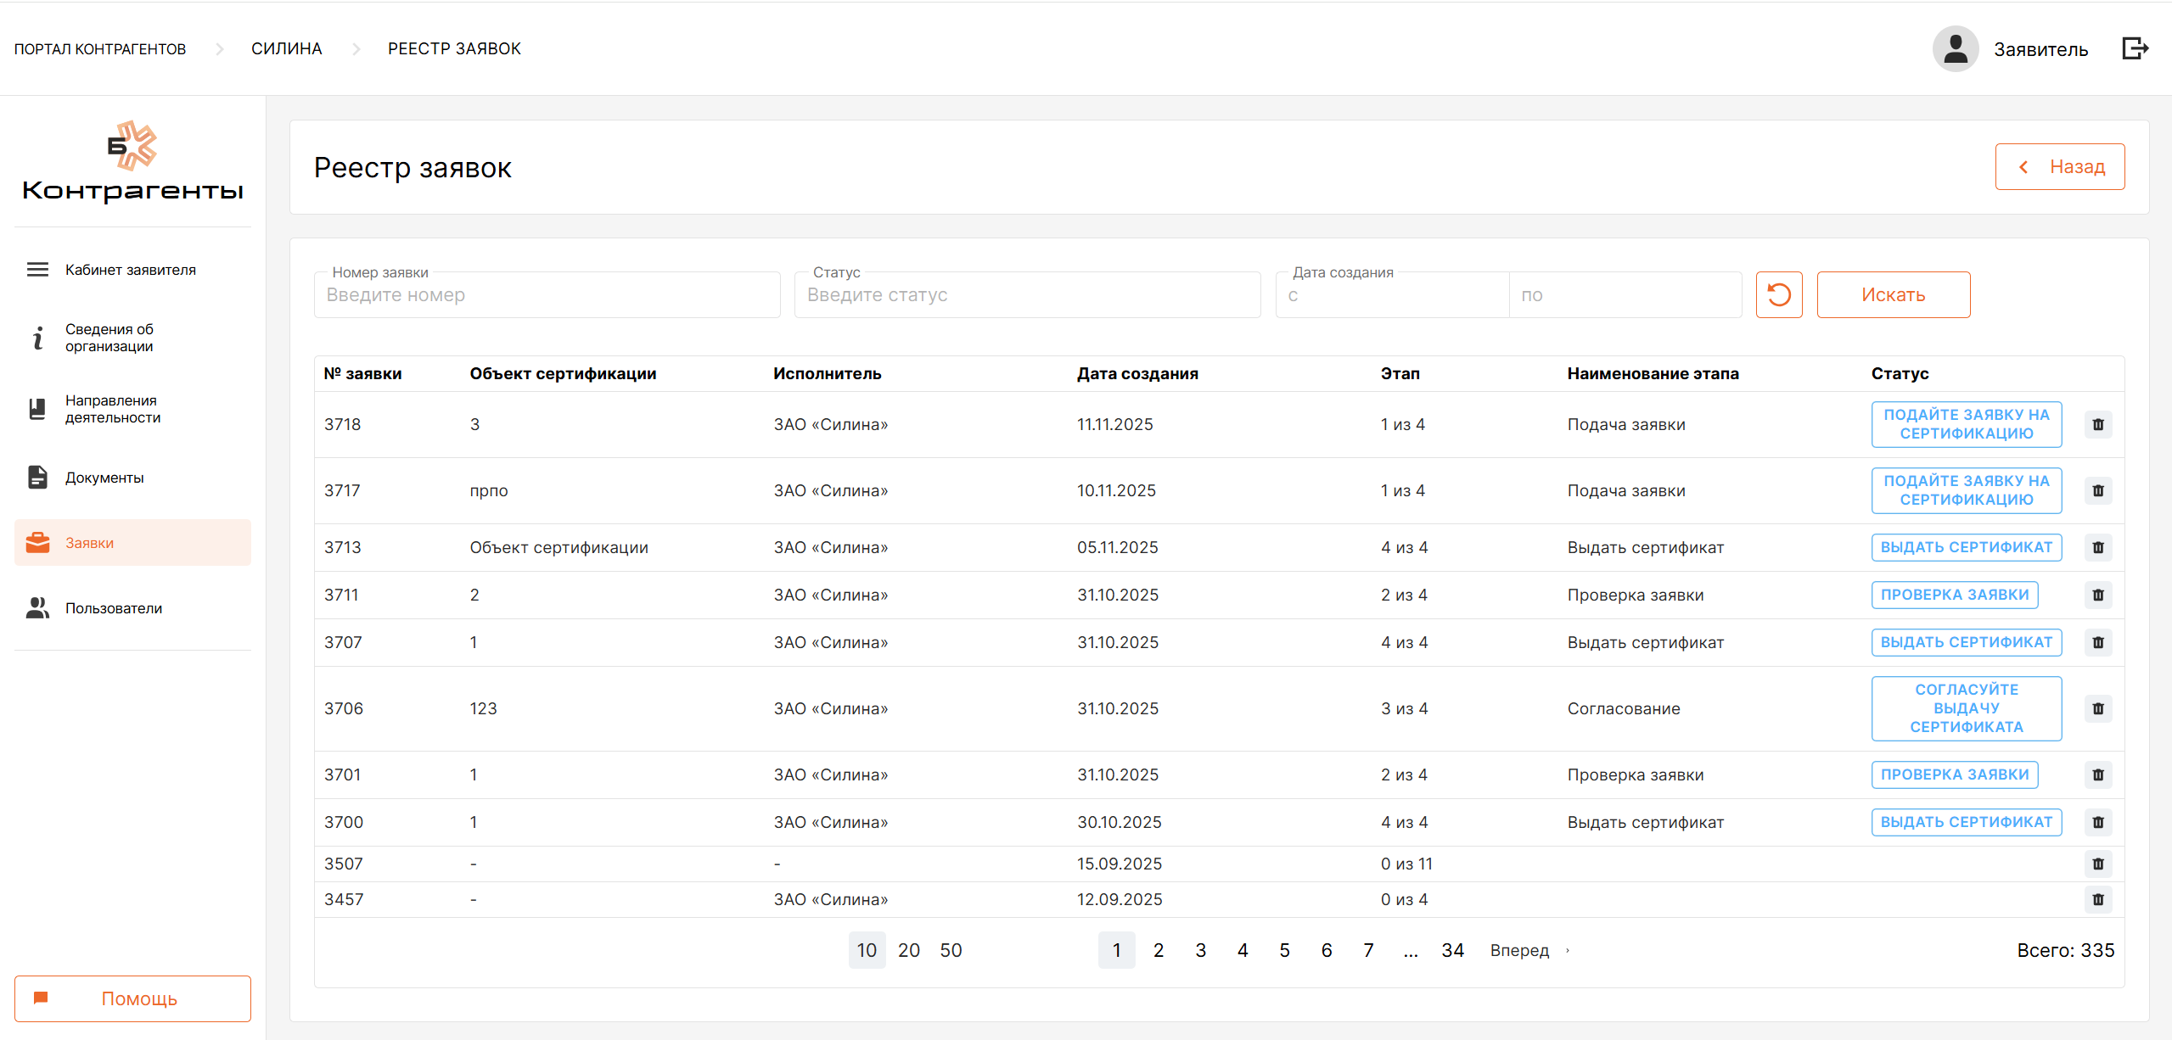The width and height of the screenshot is (2172, 1040).
Task: Remove request 3457 with the trash icon
Action: pos(2097,899)
